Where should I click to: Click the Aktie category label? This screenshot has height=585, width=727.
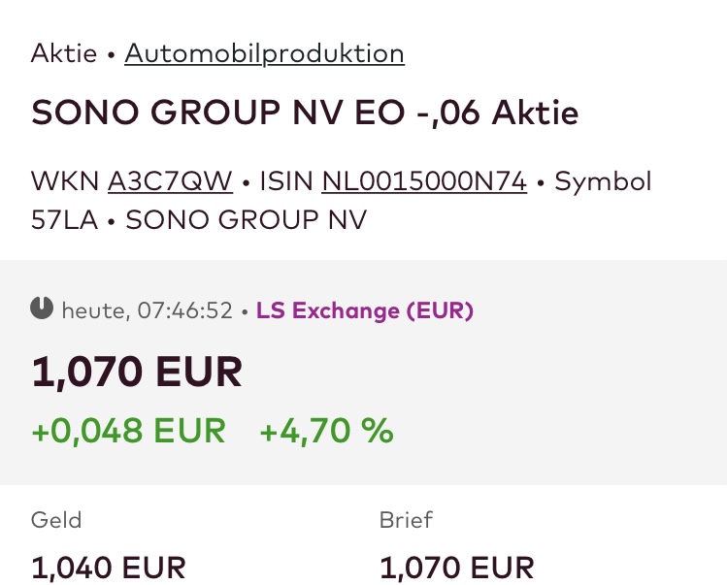[x=64, y=53]
